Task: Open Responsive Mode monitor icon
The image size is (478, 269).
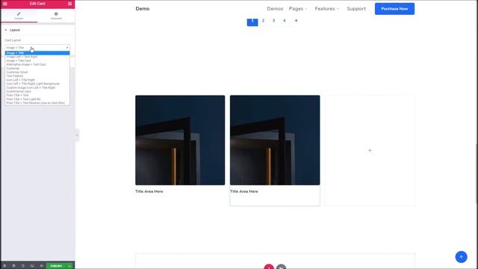Action: [32, 266]
